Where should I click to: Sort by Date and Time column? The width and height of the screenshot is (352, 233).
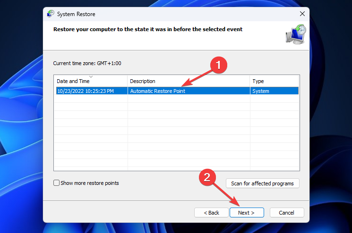(90, 81)
